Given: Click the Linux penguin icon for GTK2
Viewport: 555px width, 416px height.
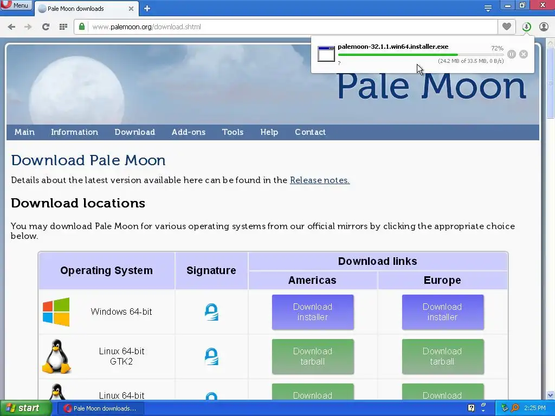Looking at the screenshot, I should pos(56,356).
